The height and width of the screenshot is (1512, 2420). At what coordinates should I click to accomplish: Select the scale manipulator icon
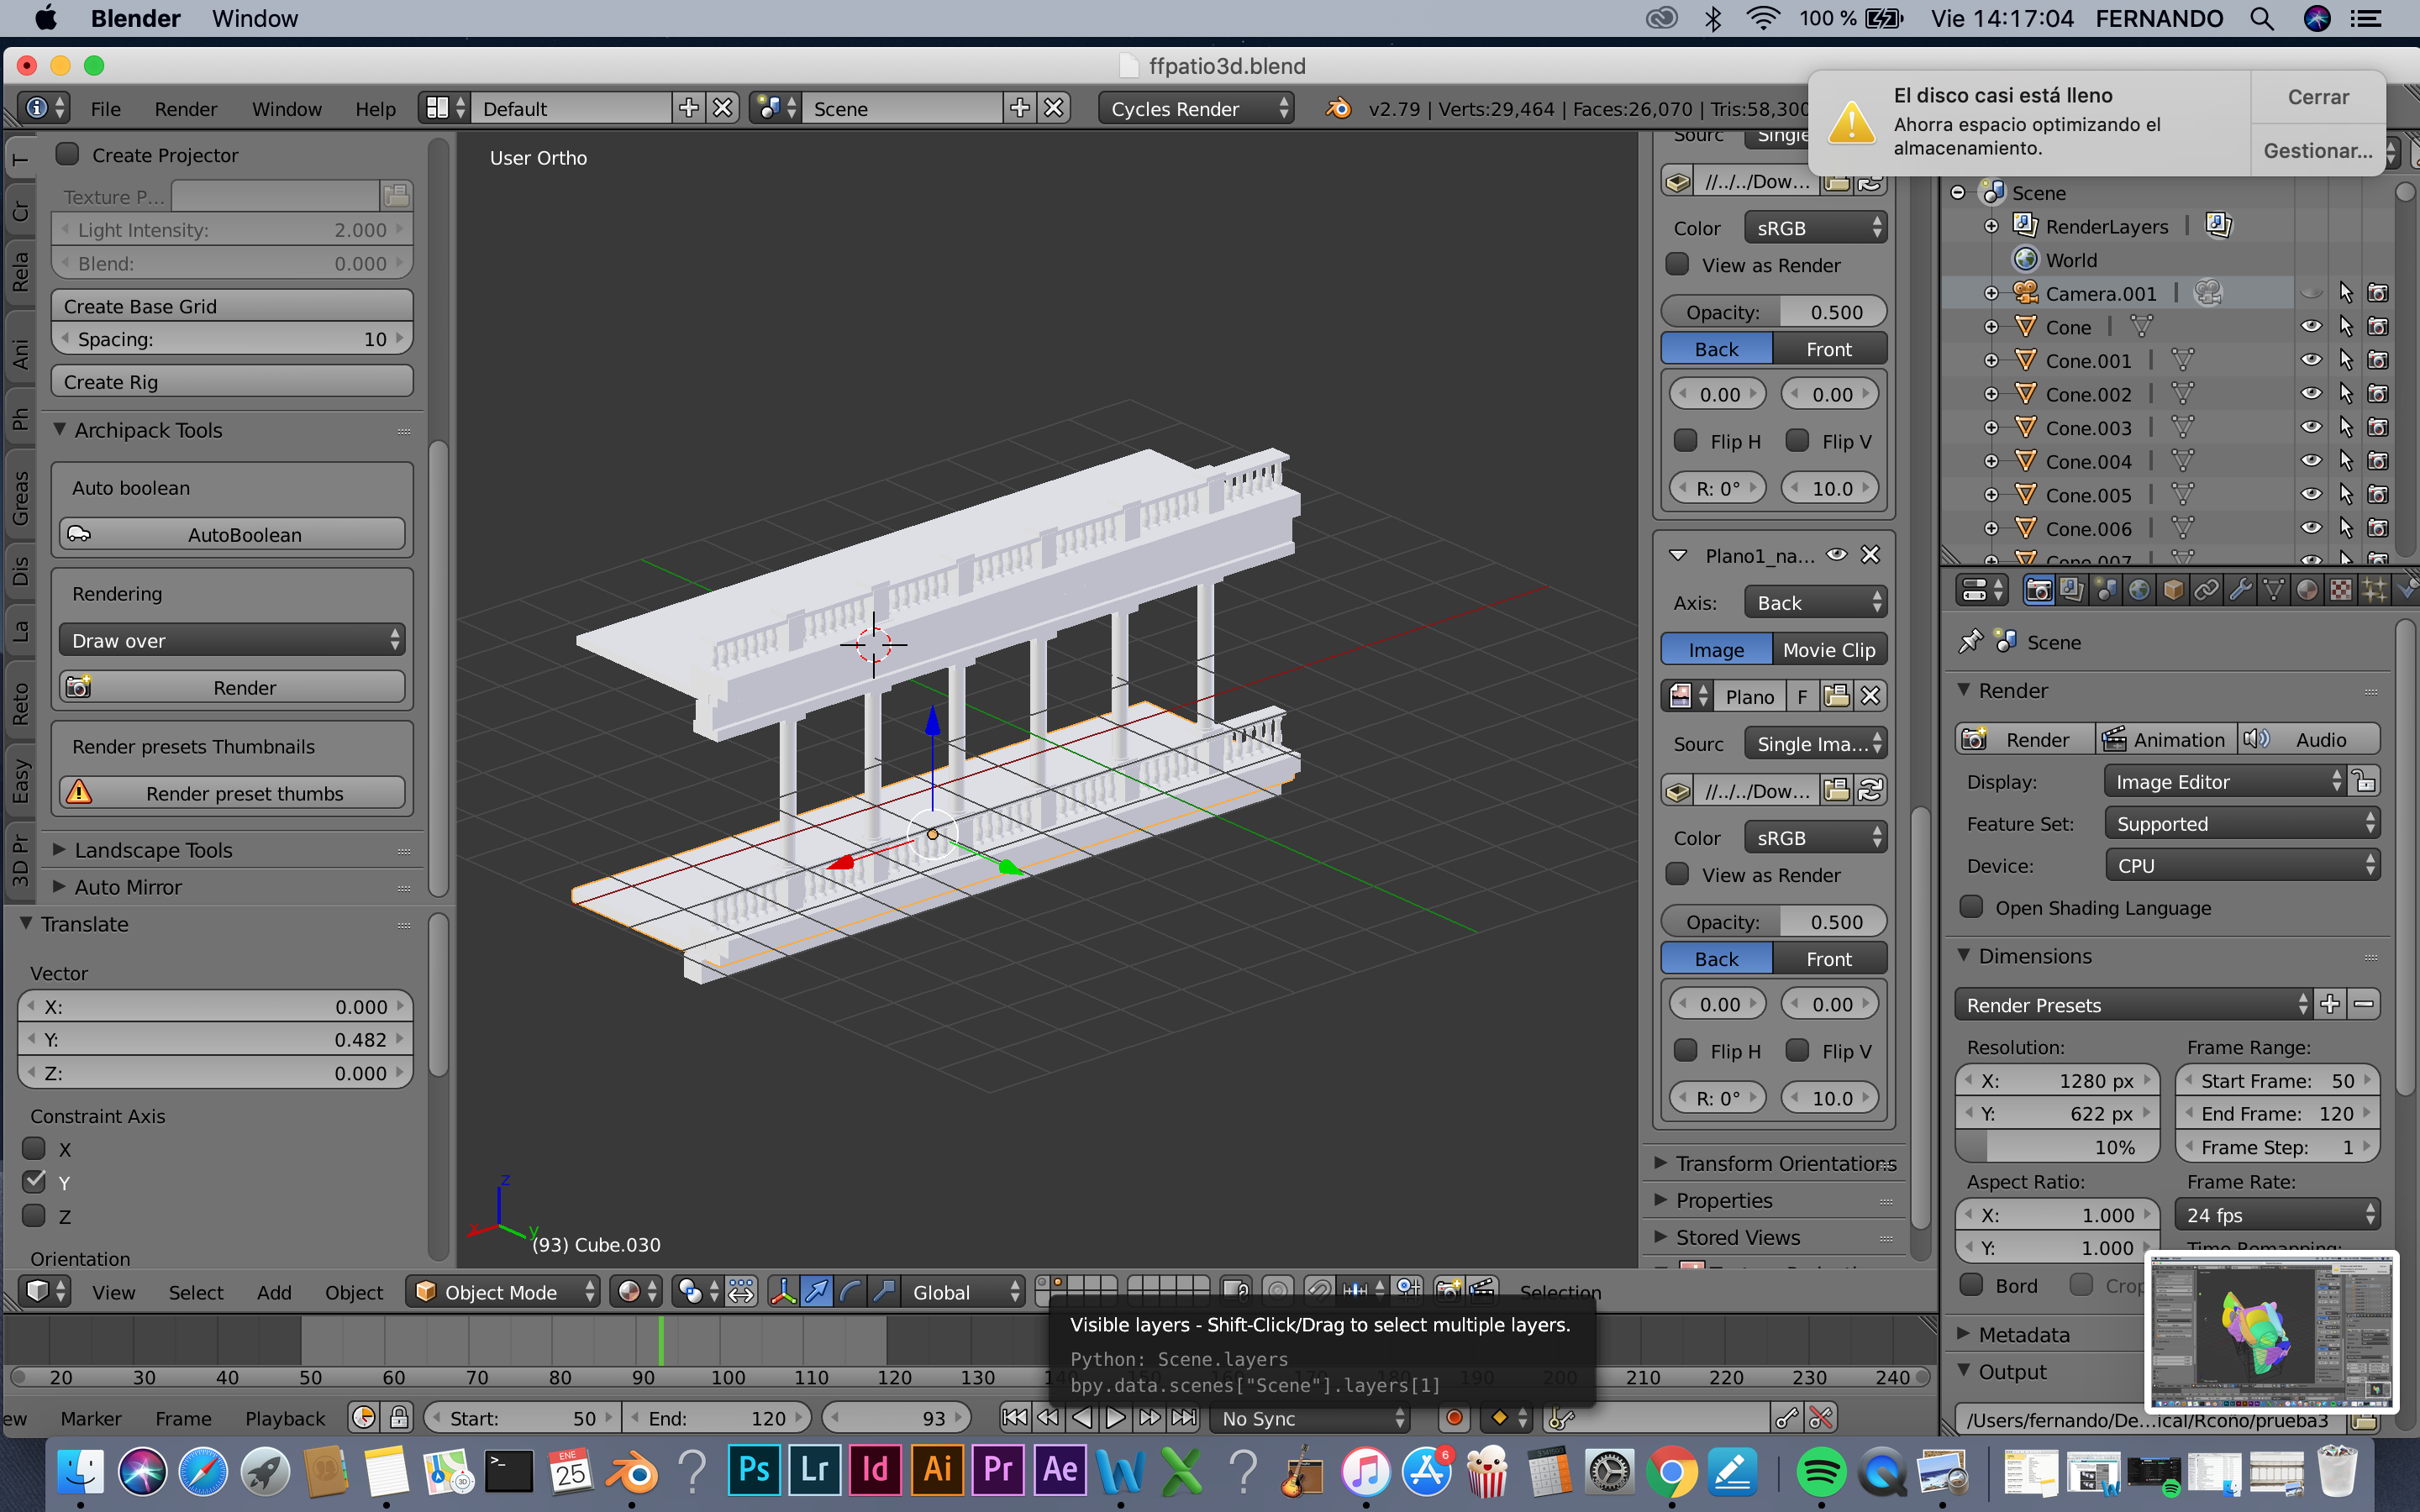[x=884, y=1292]
